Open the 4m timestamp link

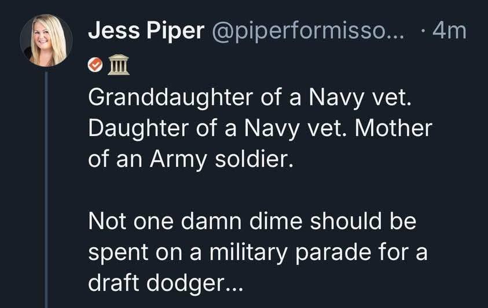pyautogui.click(x=449, y=31)
